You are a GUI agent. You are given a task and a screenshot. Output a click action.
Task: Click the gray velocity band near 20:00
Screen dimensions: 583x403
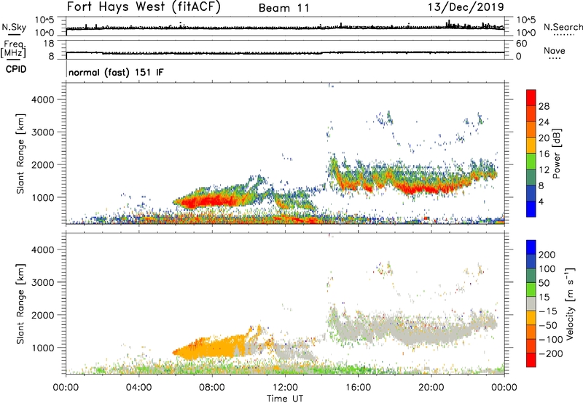(431, 334)
